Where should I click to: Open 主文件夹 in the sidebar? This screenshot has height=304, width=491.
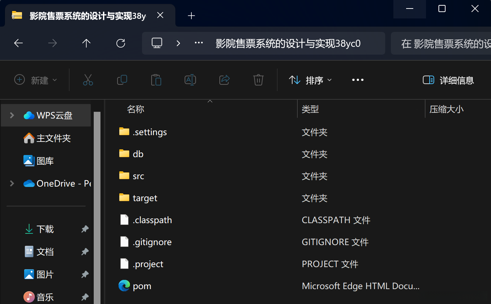click(47, 138)
